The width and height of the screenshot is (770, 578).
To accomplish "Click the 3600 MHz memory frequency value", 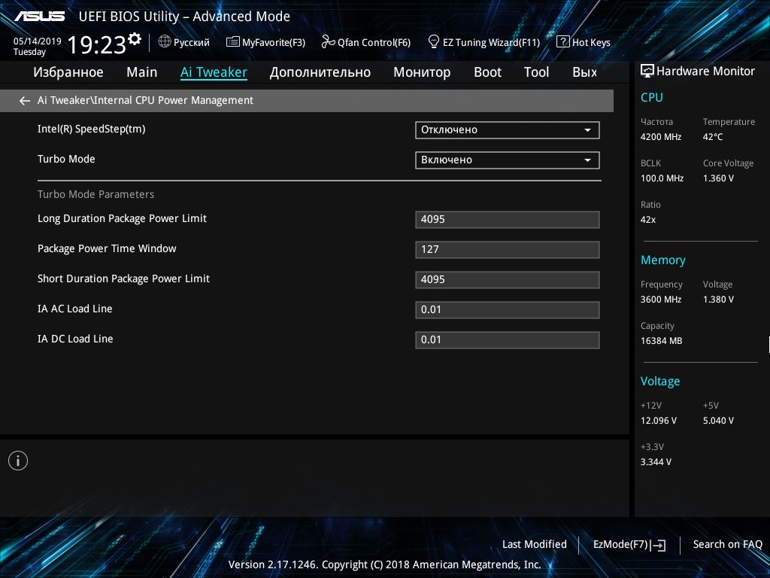I will (x=661, y=300).
